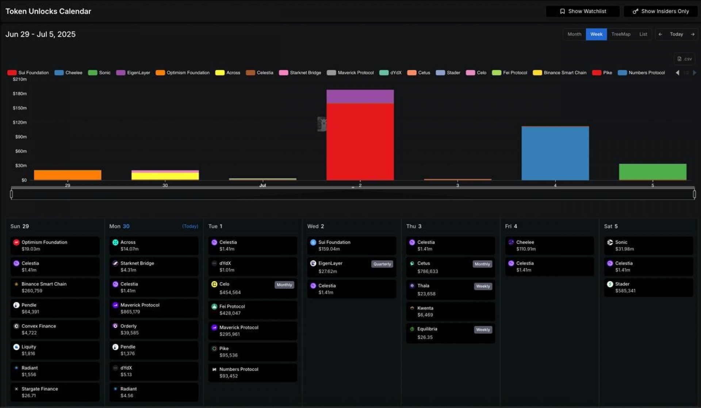
Task: Show previous page of chart legend
Action: pyautogui.click(x=678, y=73)
